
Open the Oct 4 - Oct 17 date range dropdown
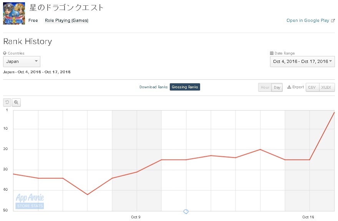[x=302, y=61]
